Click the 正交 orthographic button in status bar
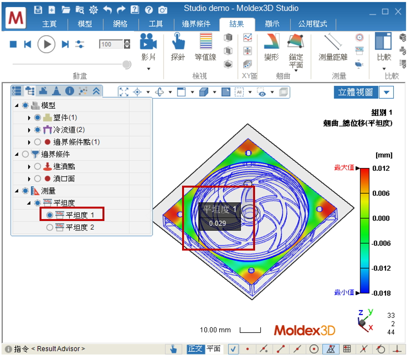 [x=195, y=349]
